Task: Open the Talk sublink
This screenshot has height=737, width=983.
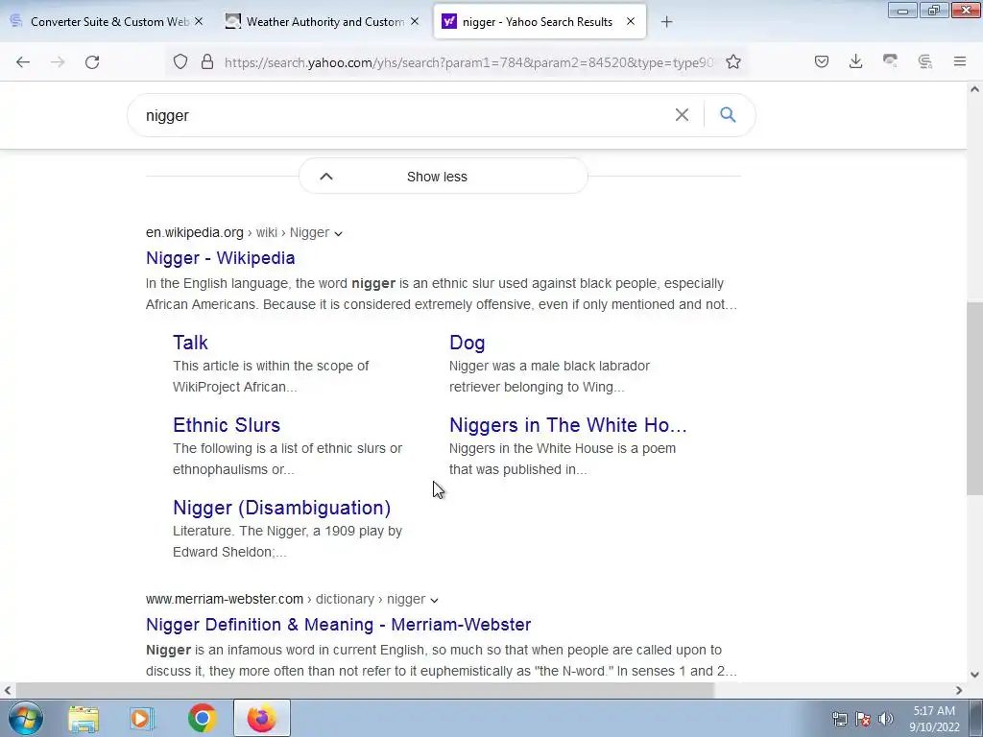Action: [191, 343]
